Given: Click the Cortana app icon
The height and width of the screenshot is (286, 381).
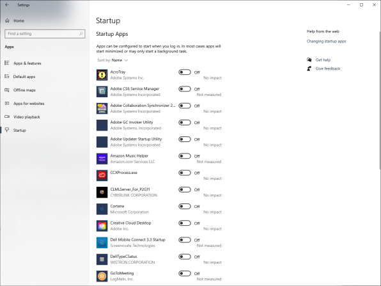Looking at the screenshot, I should click(x=102, y=209).
